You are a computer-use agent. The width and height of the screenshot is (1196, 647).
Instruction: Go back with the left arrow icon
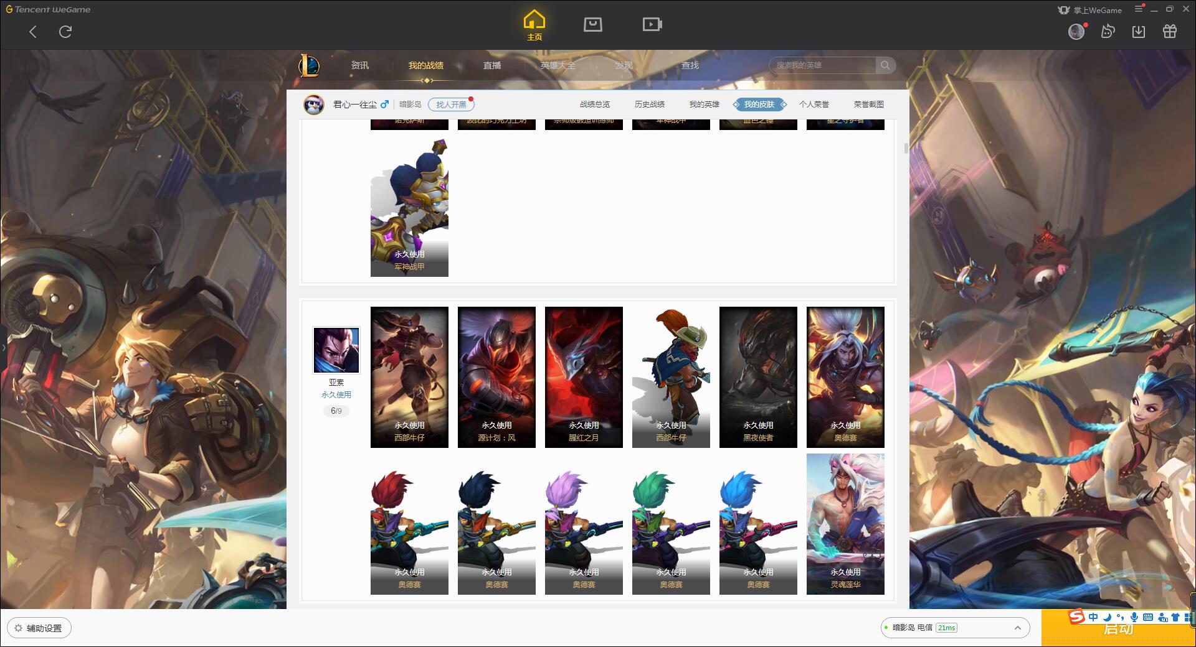(33, 32)
